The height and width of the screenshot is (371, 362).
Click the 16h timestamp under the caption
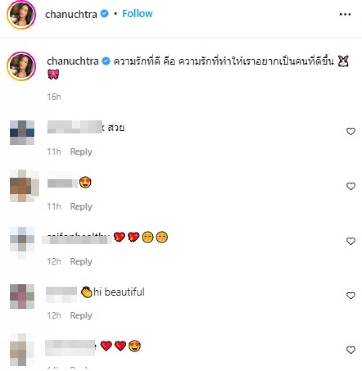click(54, 97)
